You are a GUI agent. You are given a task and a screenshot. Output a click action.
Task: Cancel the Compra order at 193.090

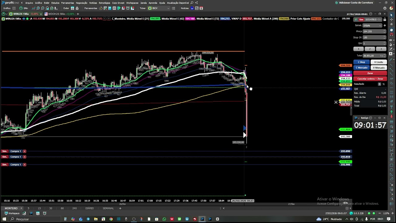pos(24,151)
